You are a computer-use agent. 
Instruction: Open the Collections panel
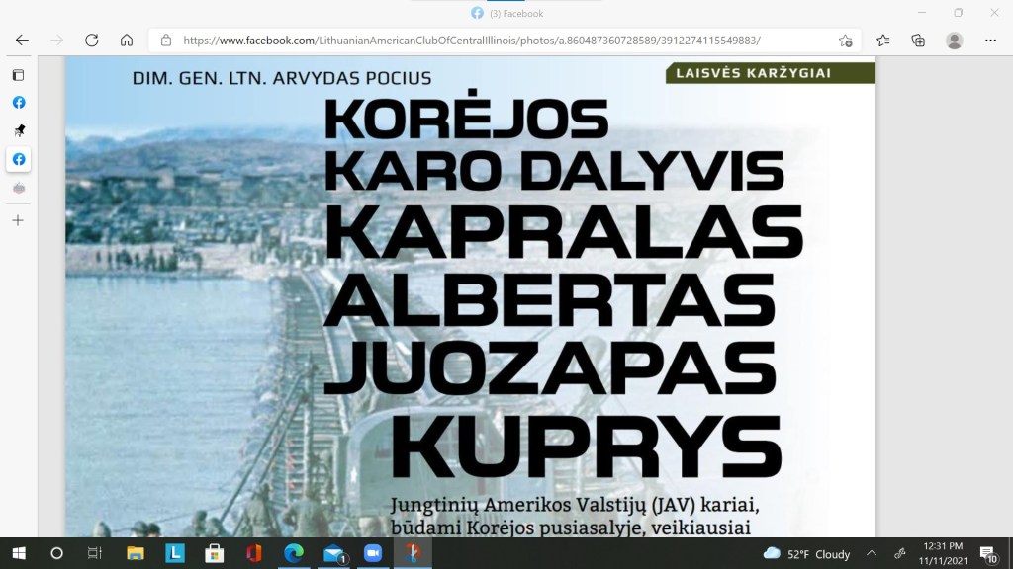point(918,41)
